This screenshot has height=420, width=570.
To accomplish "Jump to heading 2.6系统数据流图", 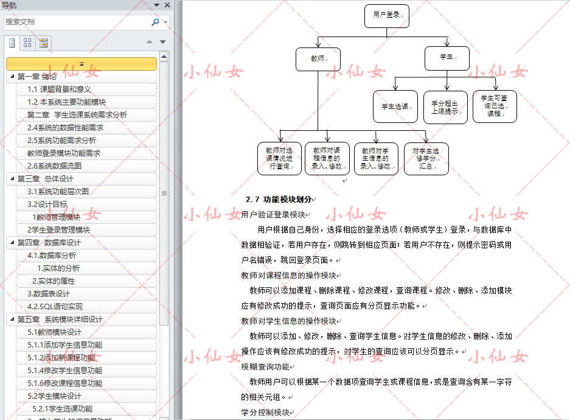I will click(x=86, y=166).
